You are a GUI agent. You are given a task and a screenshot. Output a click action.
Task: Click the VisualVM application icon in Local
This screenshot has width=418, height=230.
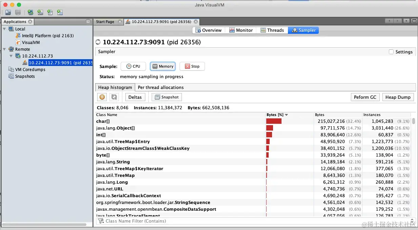pos(18,42)
